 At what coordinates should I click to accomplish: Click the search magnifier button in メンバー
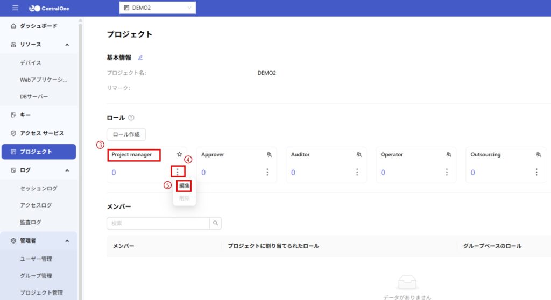[x=215, y=223]
